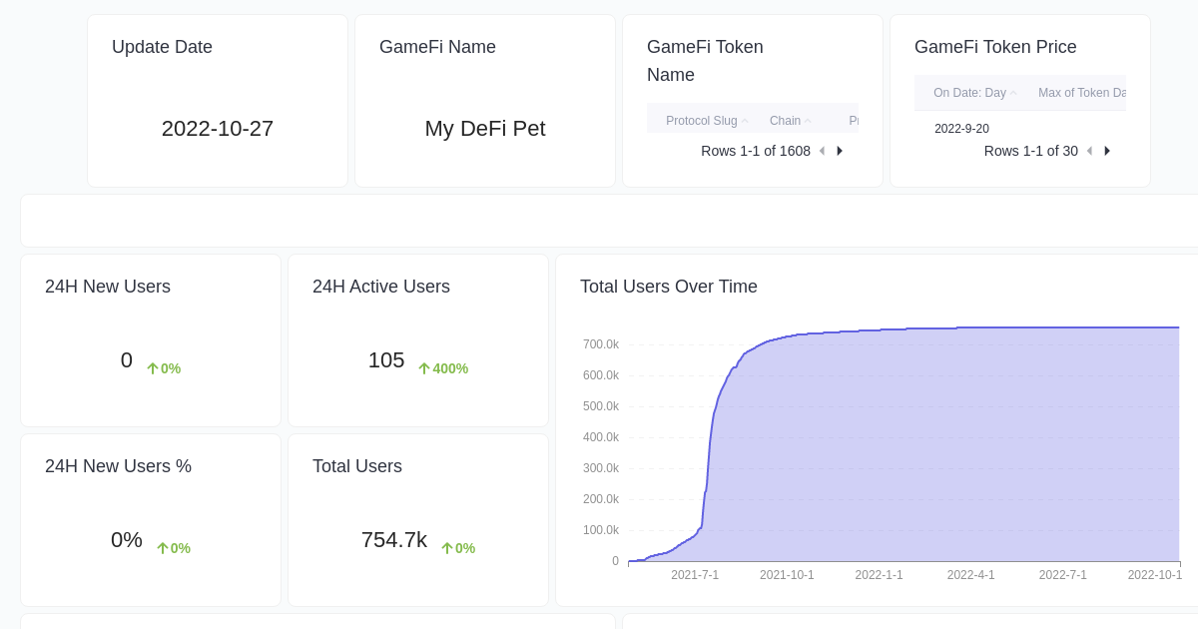
Task: Click the 2021-10-1 axis label
Action: [x=787, y=575]
